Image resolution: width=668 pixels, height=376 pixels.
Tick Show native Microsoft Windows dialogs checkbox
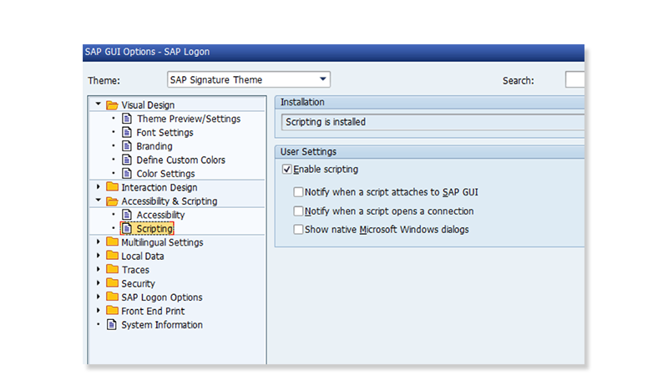(298, 229)
